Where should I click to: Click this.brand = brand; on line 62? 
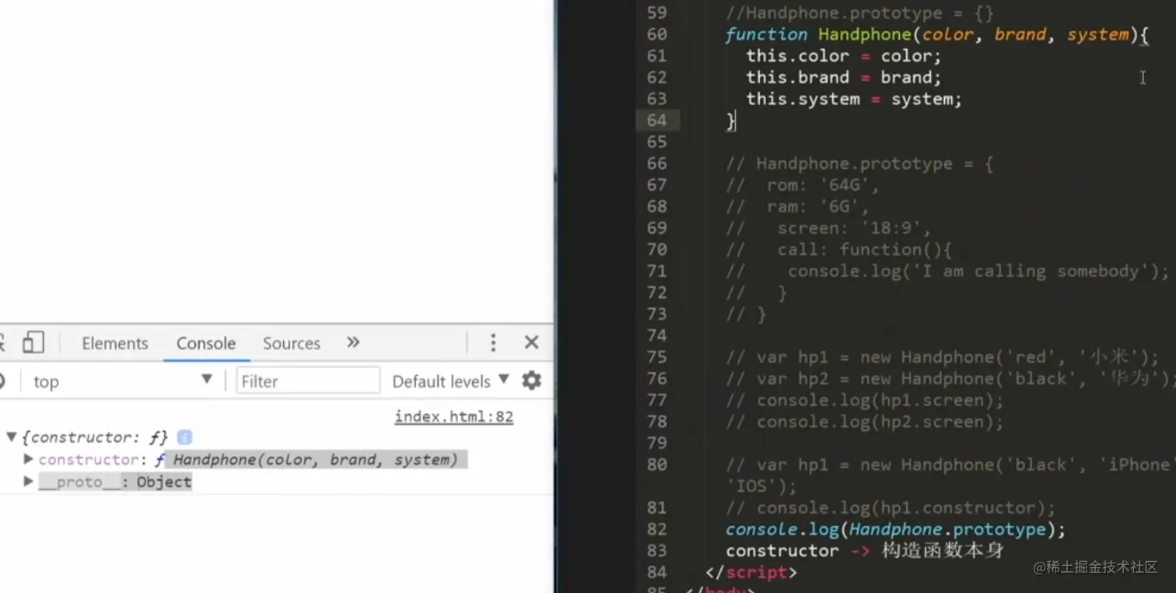click(843, 77)
